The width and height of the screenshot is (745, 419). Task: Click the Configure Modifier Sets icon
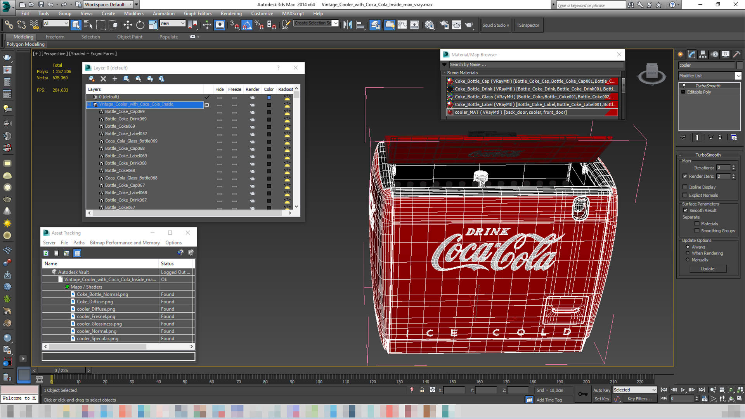pos(734,137)
